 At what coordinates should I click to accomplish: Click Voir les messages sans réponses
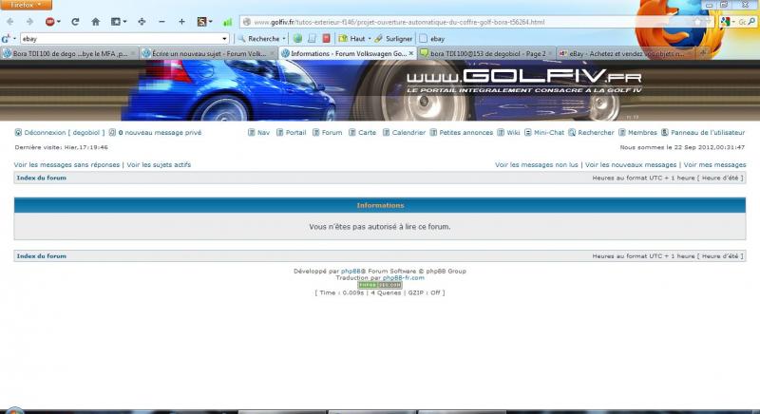[66, 165]
